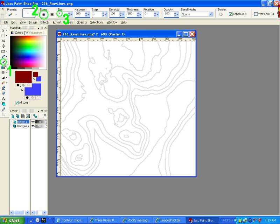Hide the Raster 1 layer
This screenshot has height=224, width=280.
[x=33, y=122]
